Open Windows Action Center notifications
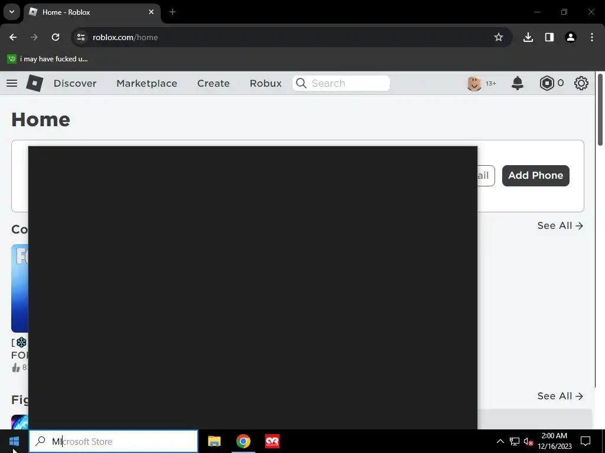The image size is (605, 453). click(586, 441)
